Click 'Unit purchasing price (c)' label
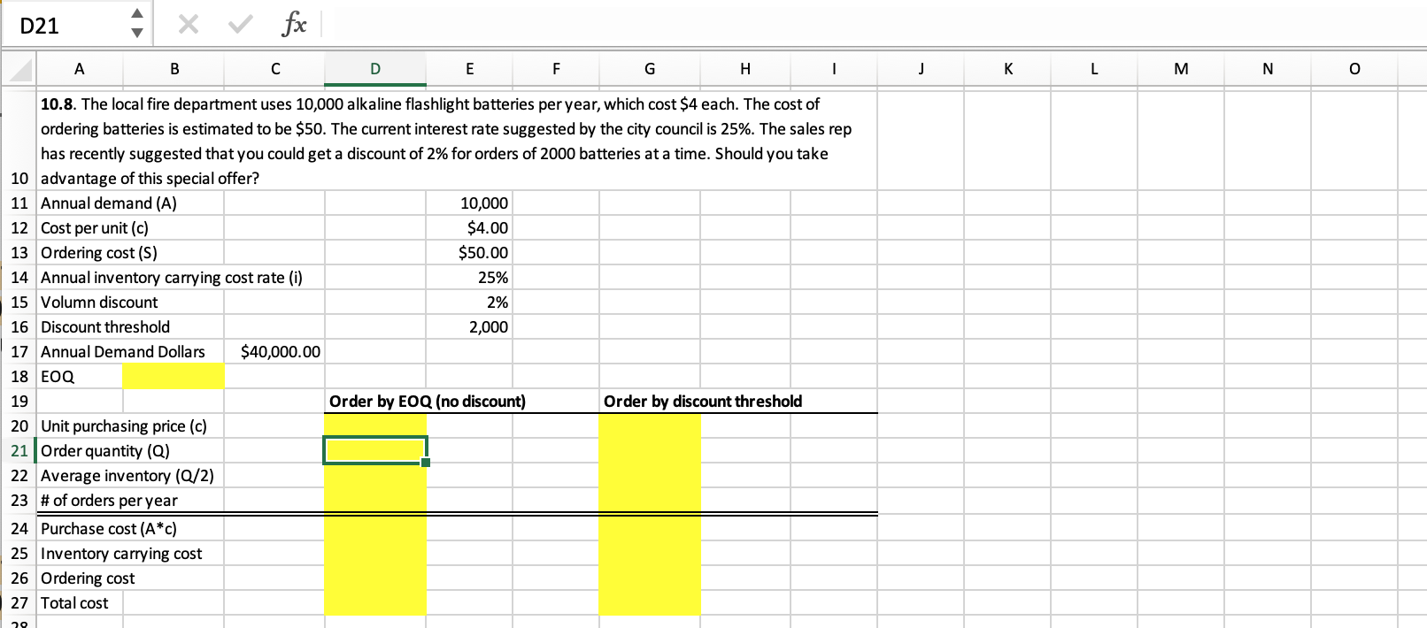Screen dimensions: 1427x628 click(x=124, y=426)
